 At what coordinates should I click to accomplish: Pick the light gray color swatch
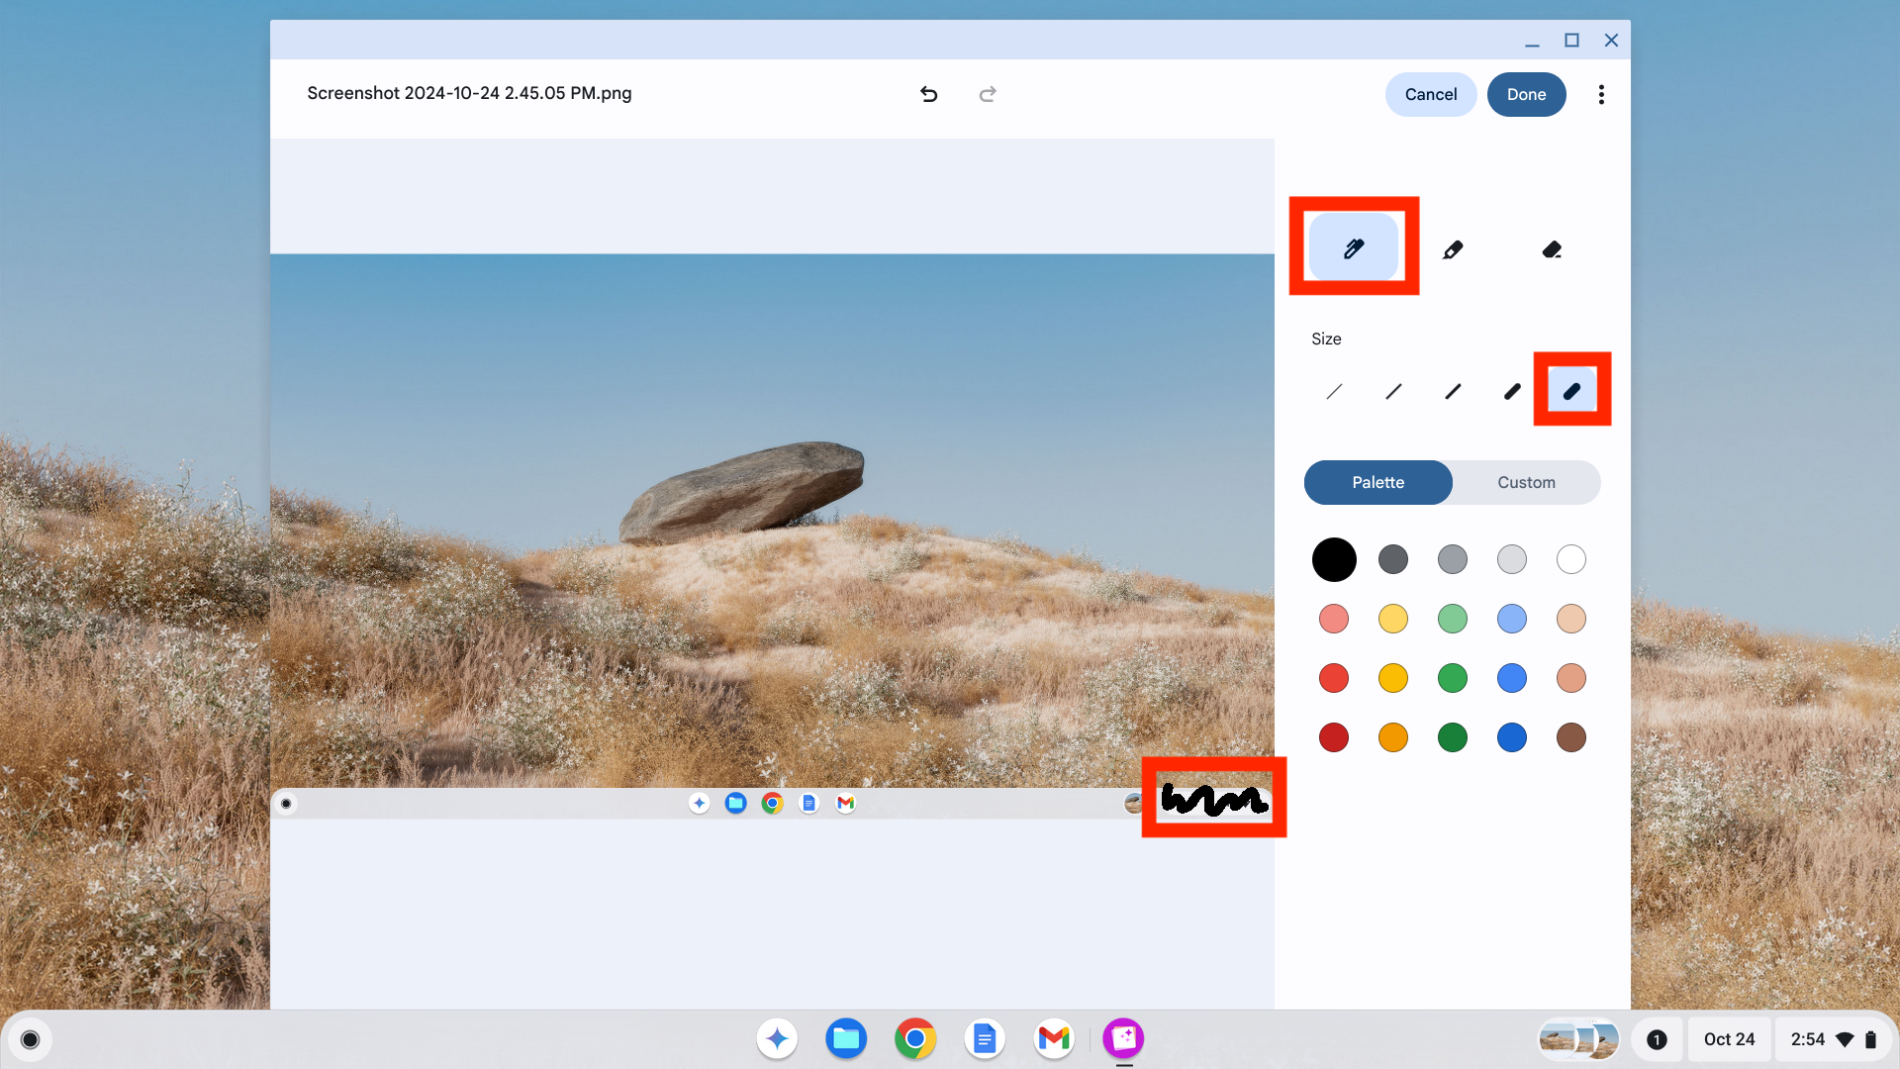tap(1512, 559)
